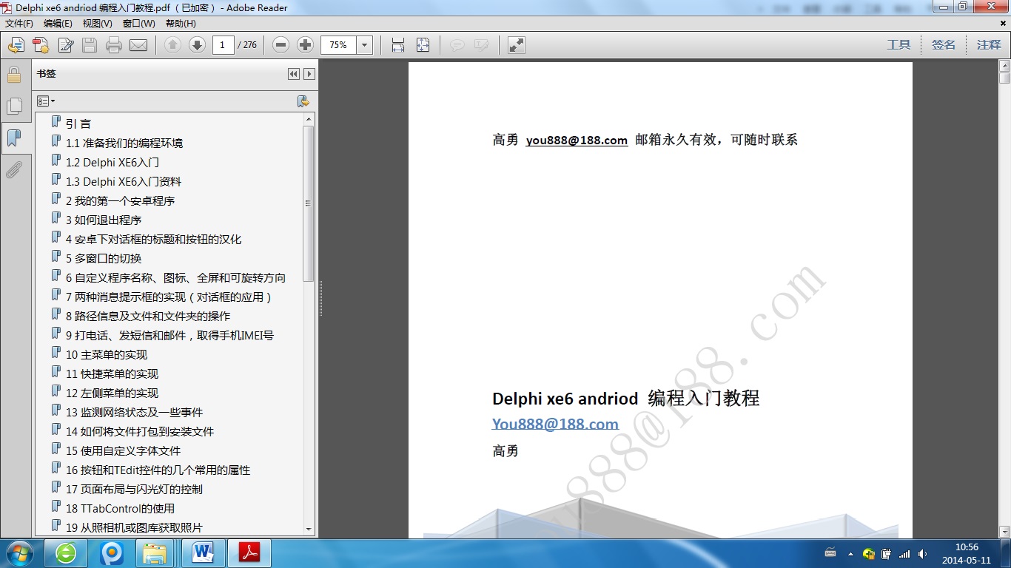
Task: Select the 引言 bookmark
Action: tap(78, 124)
